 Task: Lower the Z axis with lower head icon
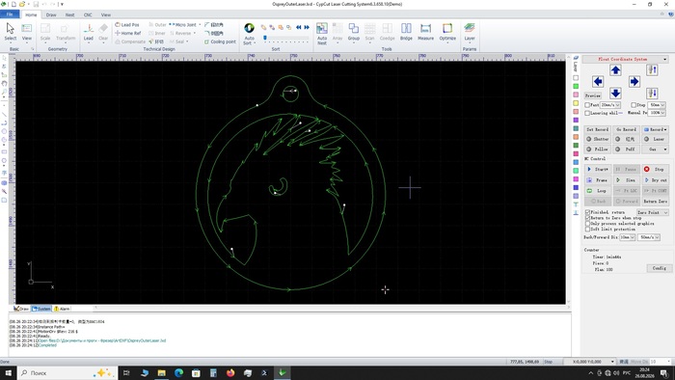click(652, 93)
